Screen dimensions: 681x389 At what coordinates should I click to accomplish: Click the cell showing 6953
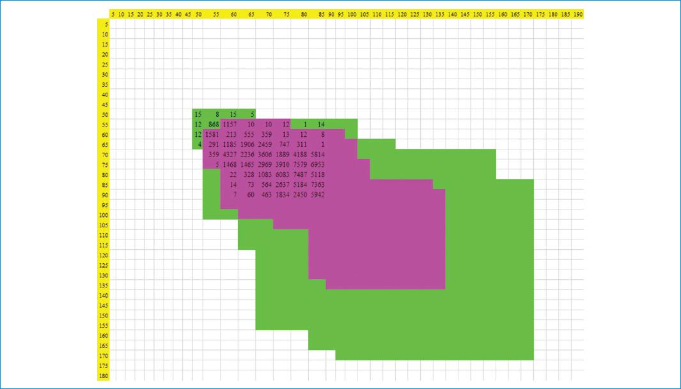[318, 165]
